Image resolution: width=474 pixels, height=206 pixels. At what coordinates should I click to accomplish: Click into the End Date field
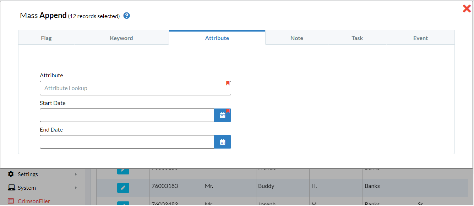pyautogui.click(x=127, y=142)
